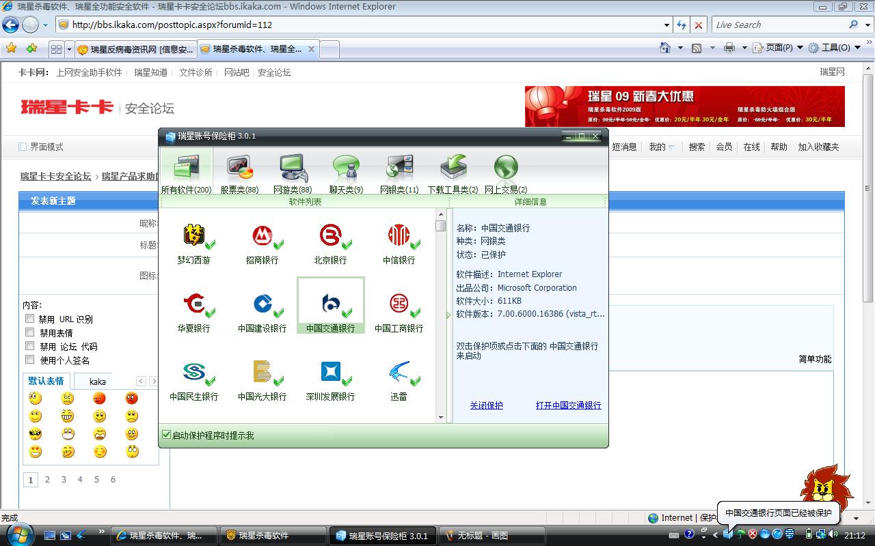The width and height of the screenshot is (875, 546).
Task: Select the 招商银行 icon
Action: [262, 244]
